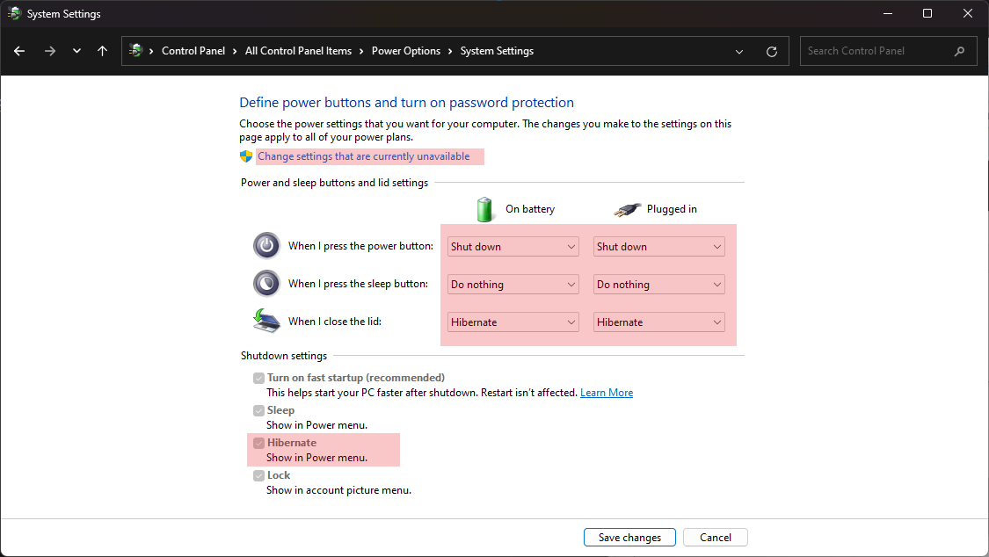Click the sleep button moon icon
Screen dimensions: 989x557
[266, 283]
